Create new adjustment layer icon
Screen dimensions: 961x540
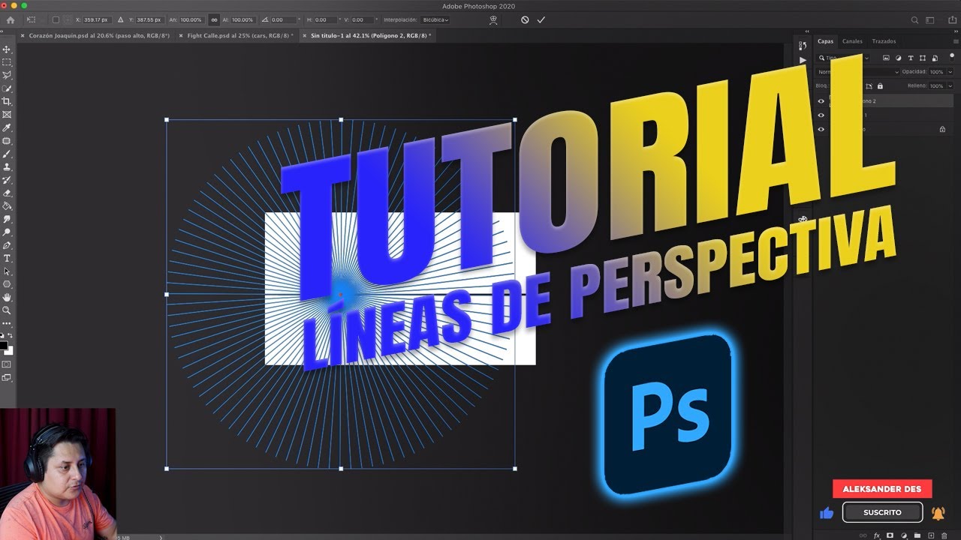(x=903, y=535)
